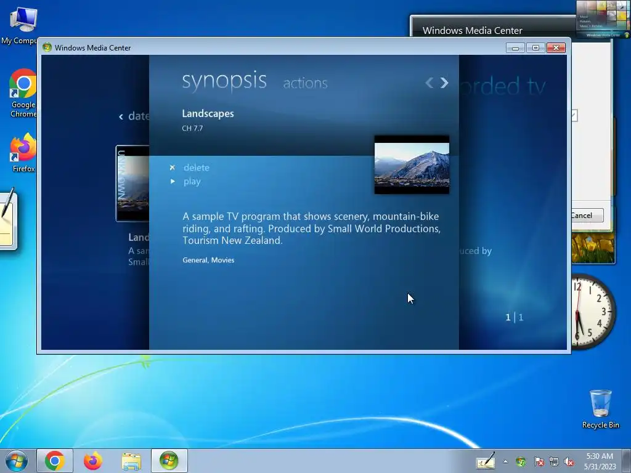This screenshot has height=473, width=631.
Task: Minimize the Windows Media Center window
Action: (x=515, y=48)
